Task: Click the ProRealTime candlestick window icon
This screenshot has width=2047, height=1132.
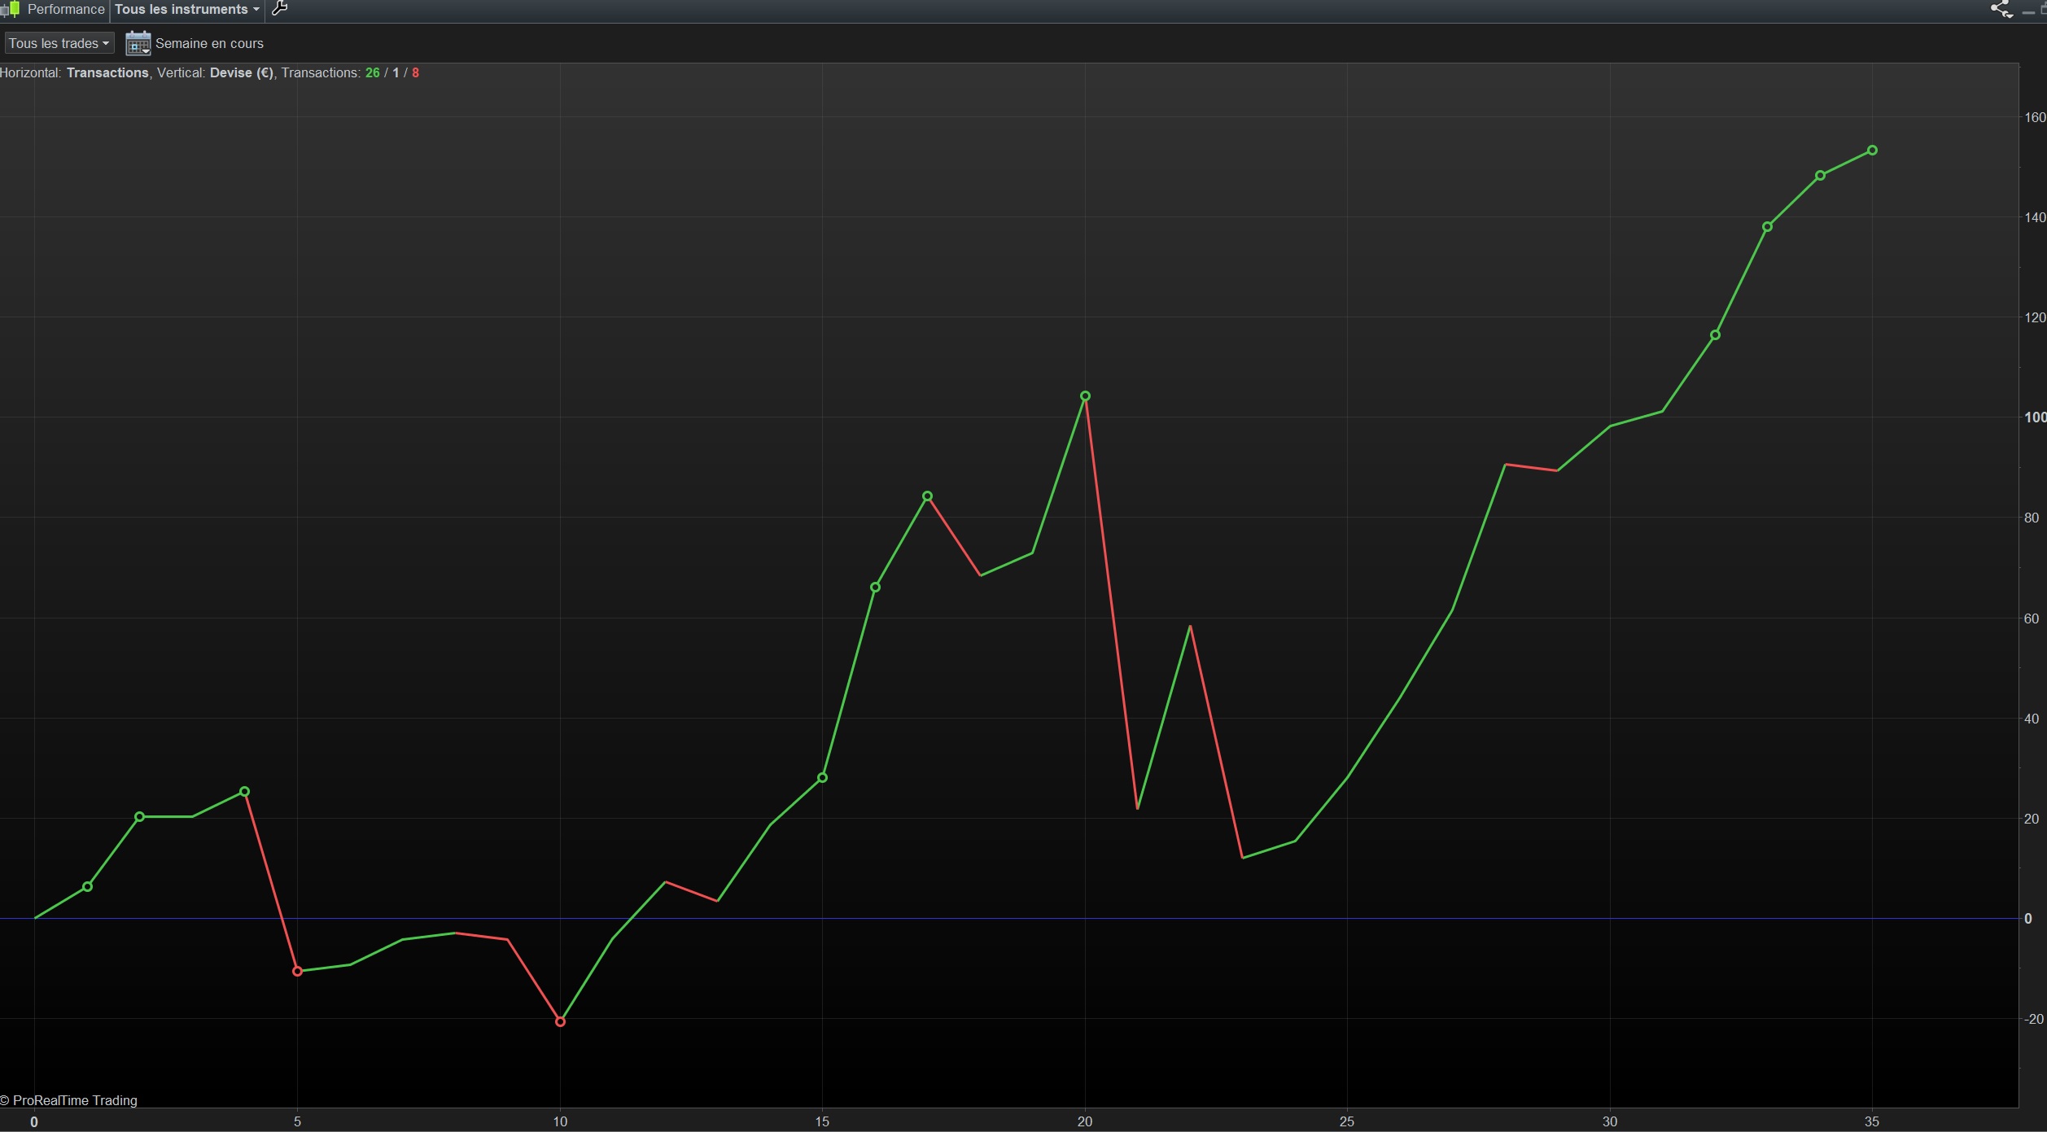Action: click(x=10, y=10)
